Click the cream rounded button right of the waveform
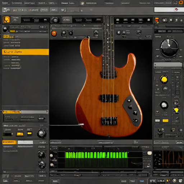The image size is (184, 184). (149, 153)
